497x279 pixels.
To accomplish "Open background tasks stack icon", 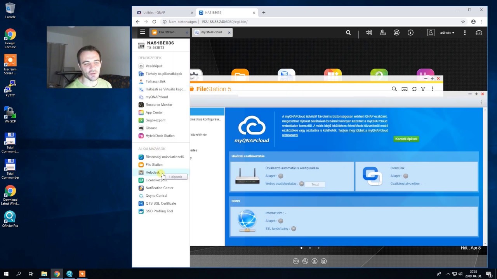I will point(383,33).
